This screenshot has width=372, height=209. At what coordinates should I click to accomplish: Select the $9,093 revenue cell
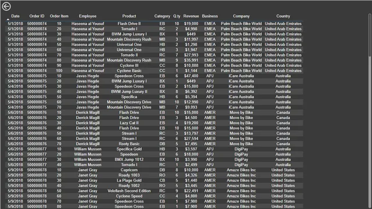191,107
